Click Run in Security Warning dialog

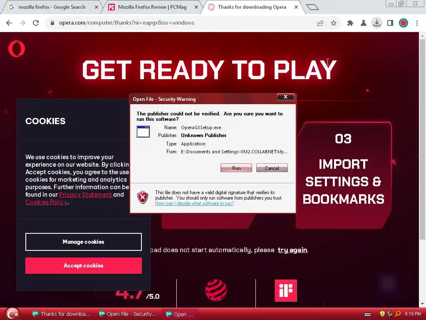pos(236,168)
